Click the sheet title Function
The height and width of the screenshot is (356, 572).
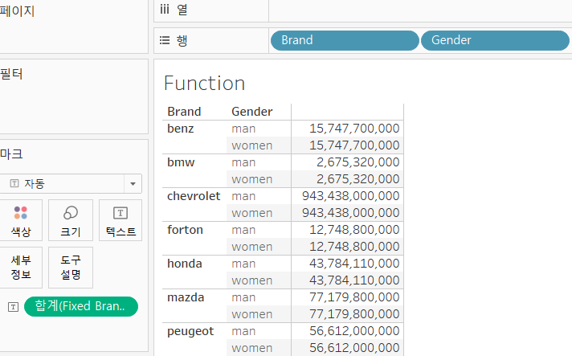[x=204, y=83]
